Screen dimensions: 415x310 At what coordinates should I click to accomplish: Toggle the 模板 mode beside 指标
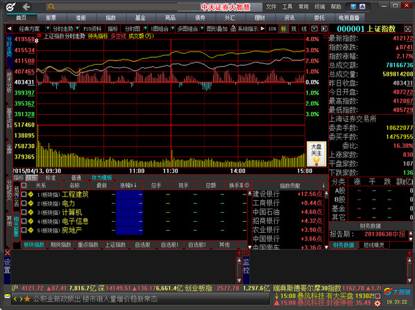click(x=32, y=178)
